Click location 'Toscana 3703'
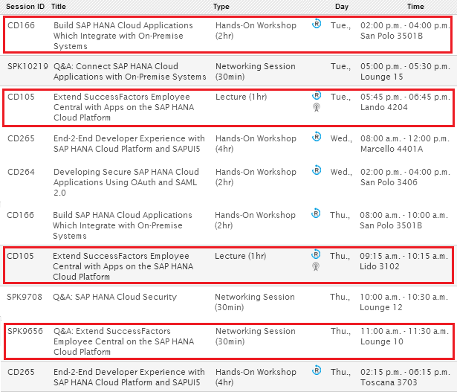Screen dimensions: 457x392 tap(389, 382)
